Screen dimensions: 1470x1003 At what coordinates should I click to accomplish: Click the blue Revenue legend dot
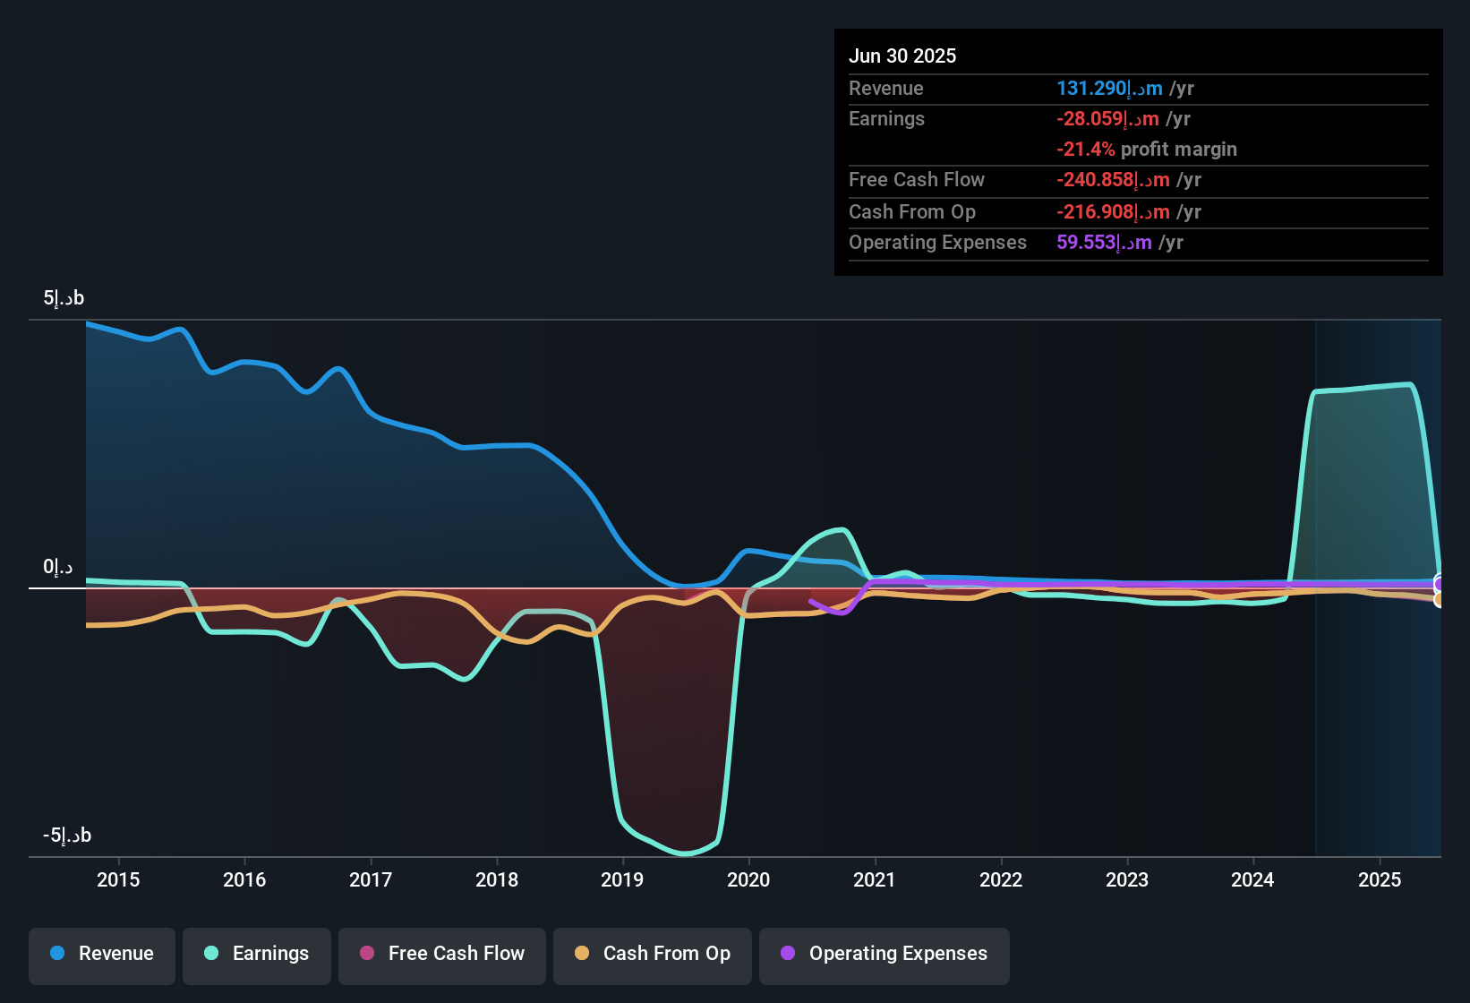[56, 954]
